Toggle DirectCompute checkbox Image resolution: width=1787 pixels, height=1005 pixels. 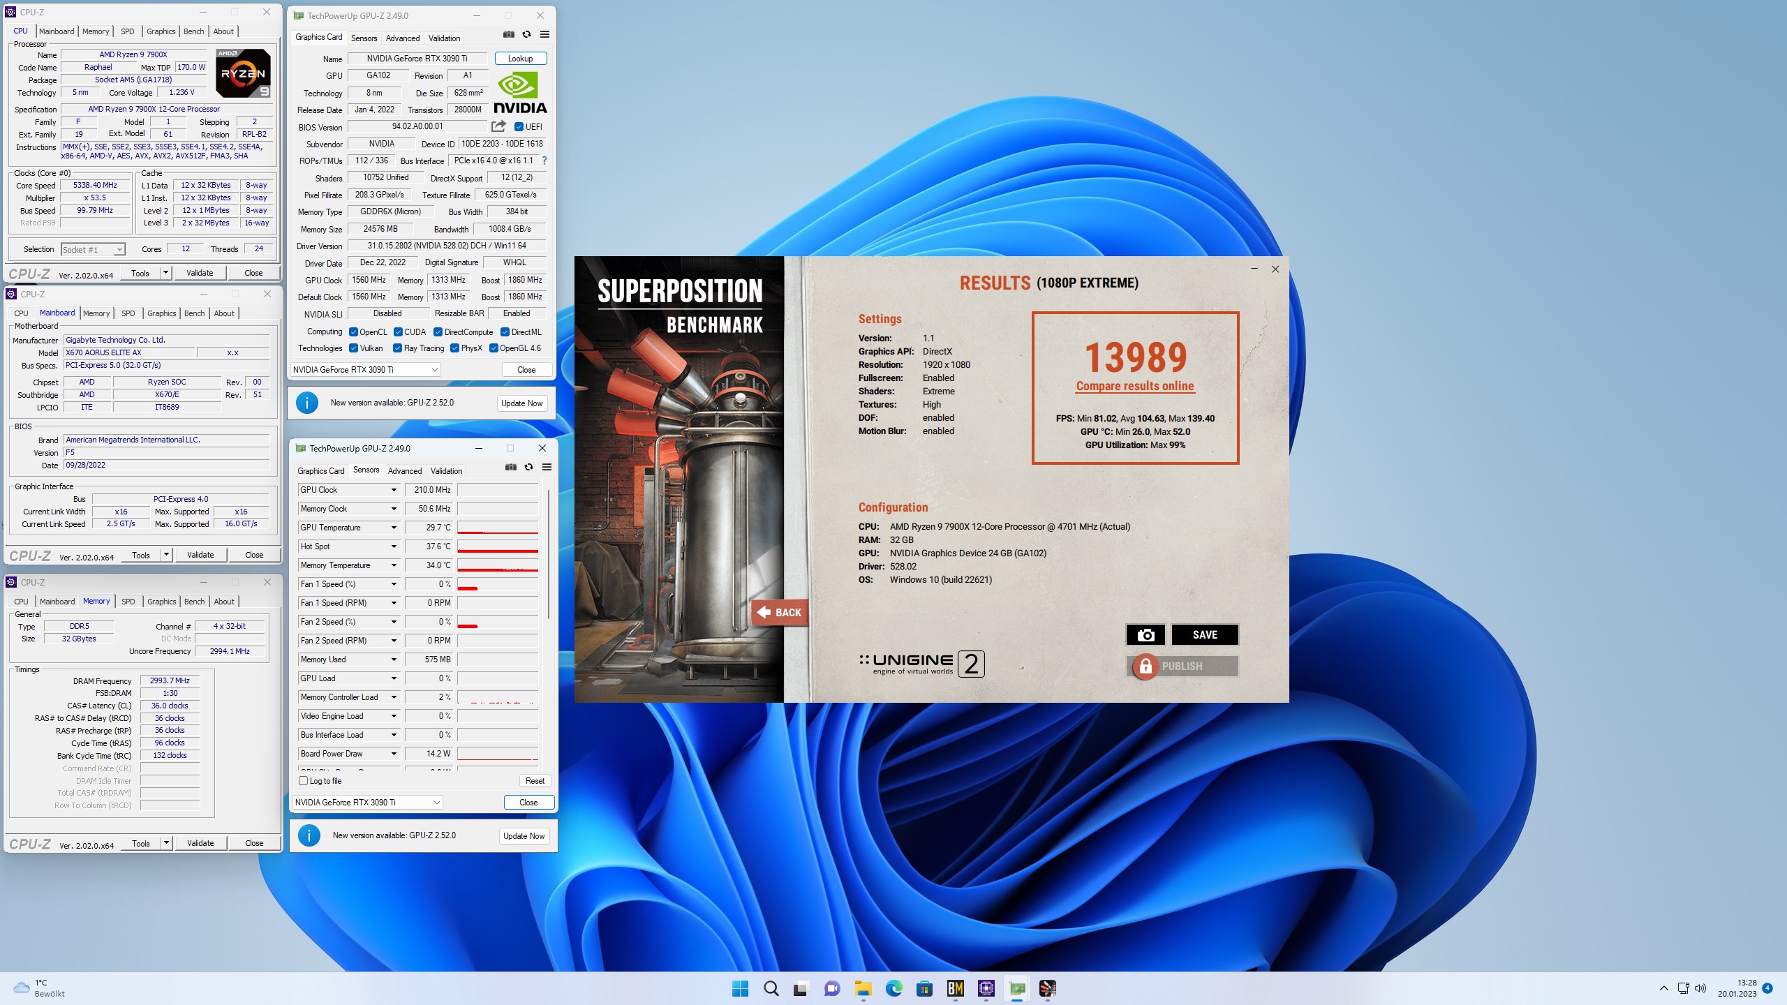click(x=438, y=332)
